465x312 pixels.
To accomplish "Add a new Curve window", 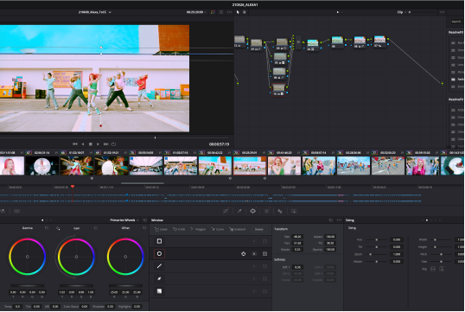I will click(218, 229).
